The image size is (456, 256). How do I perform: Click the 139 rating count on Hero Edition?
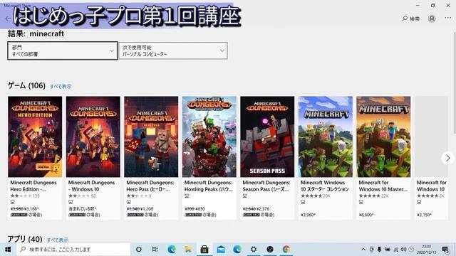click(36, 196)
